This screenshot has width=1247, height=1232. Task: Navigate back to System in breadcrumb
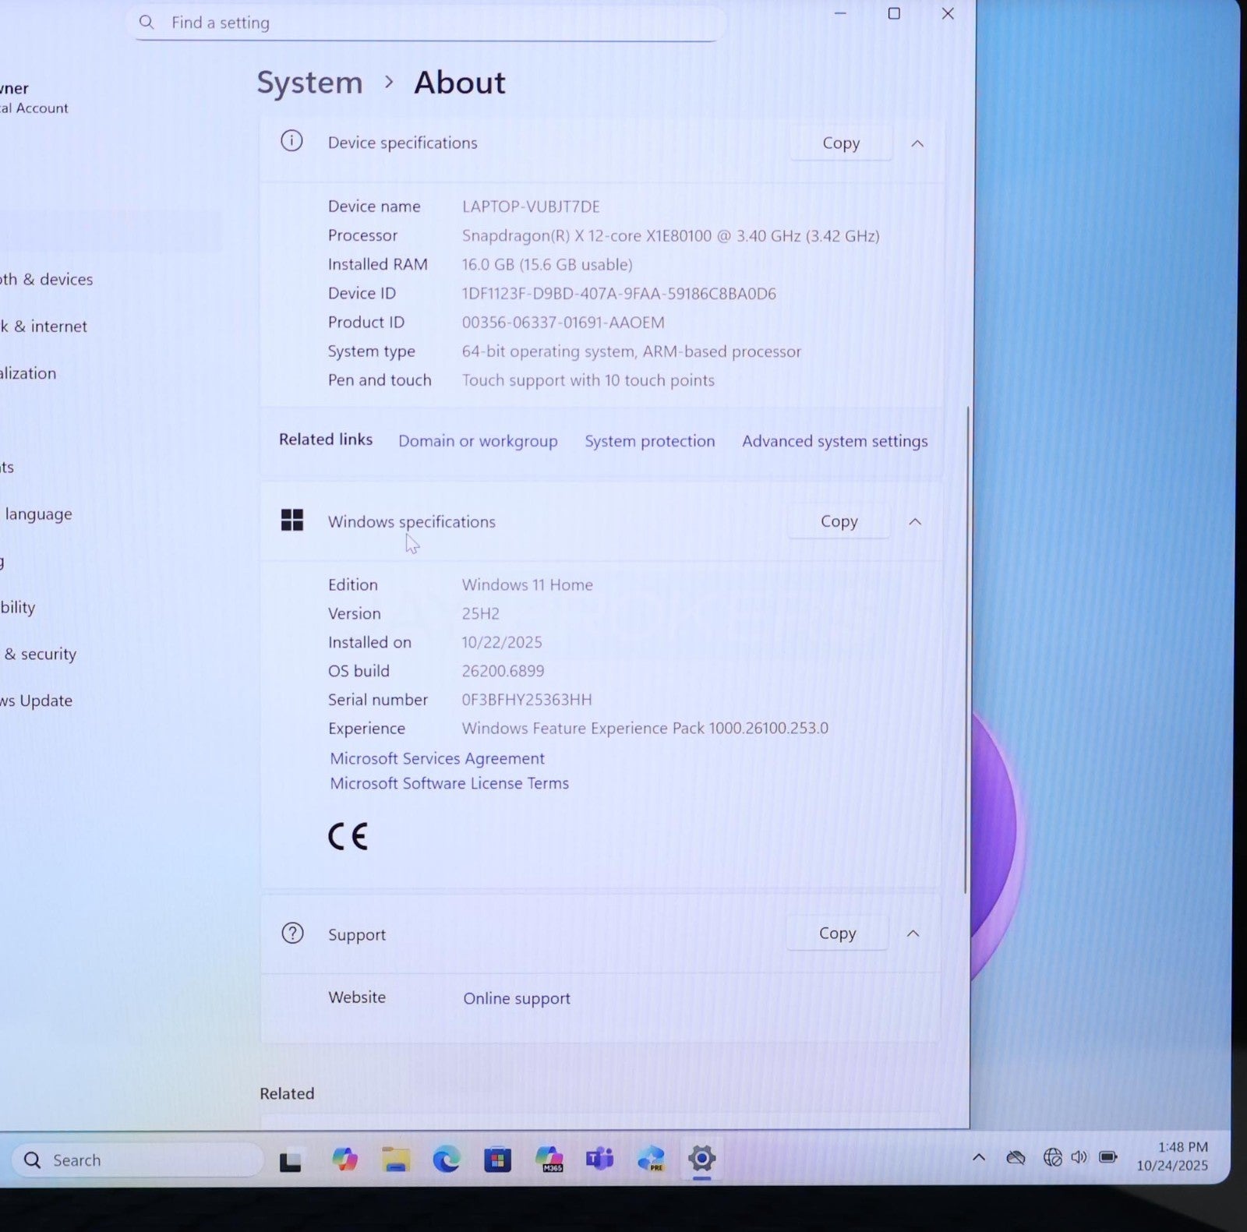tap(309, 83)
